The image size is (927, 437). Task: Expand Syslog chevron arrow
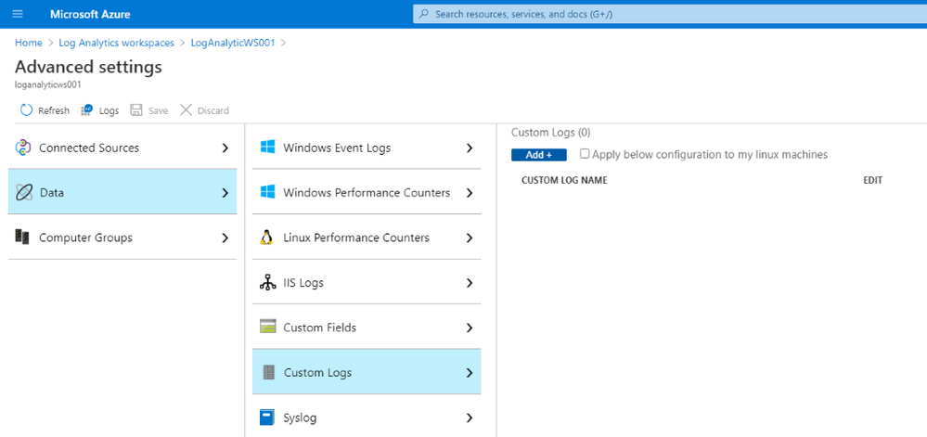(x=470, y=418)
